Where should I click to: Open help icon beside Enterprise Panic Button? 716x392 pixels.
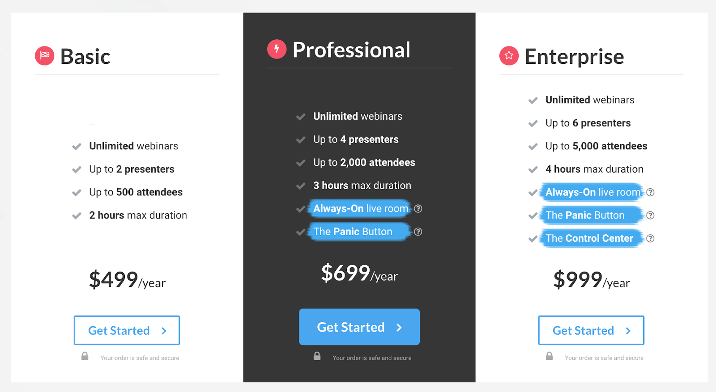pos(650,215)
